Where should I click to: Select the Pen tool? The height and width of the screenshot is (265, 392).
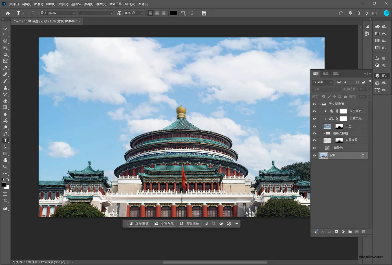click(x=5, y=134)
